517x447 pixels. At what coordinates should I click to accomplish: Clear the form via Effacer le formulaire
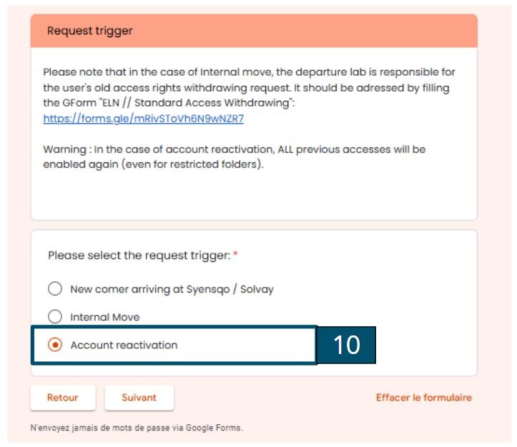point(424,398)
